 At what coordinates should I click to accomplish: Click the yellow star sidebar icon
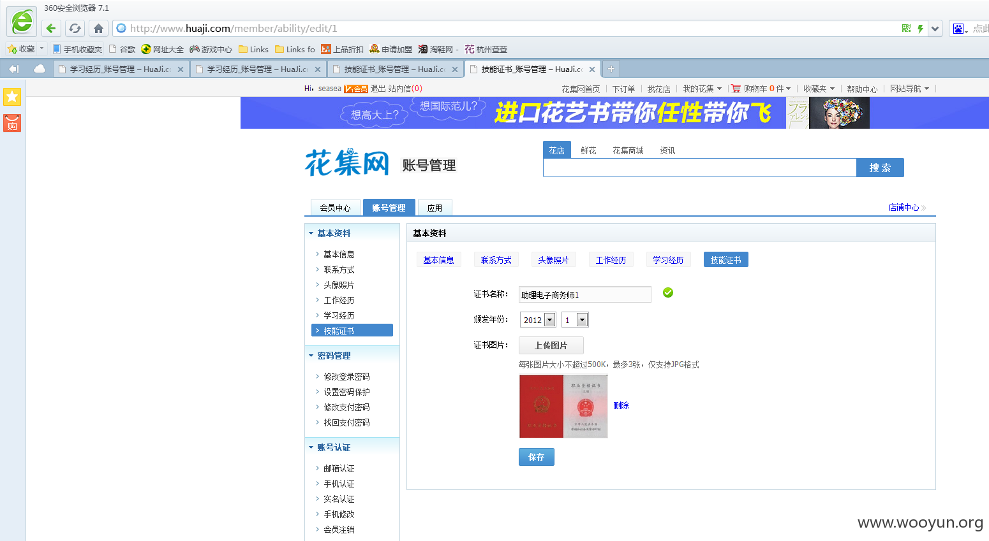click(12, 96)
